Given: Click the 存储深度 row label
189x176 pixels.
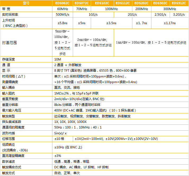Looking at the screenshot, I should (7, 59).
